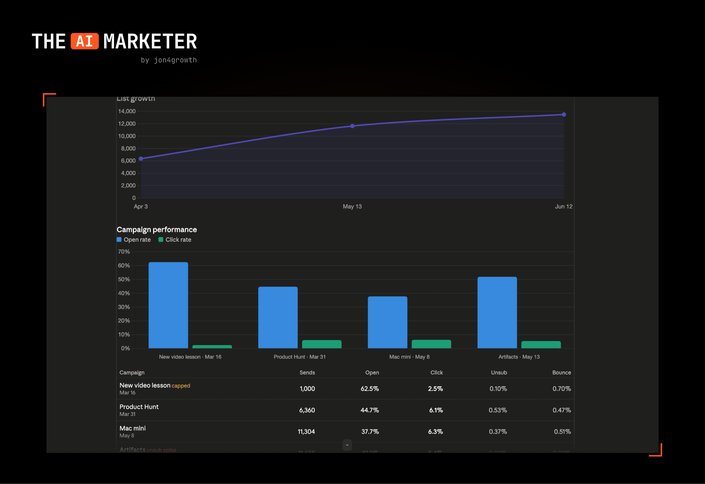Screen dimensions: 705x484
Task: Click the Bounce column header
Action: 561,373
